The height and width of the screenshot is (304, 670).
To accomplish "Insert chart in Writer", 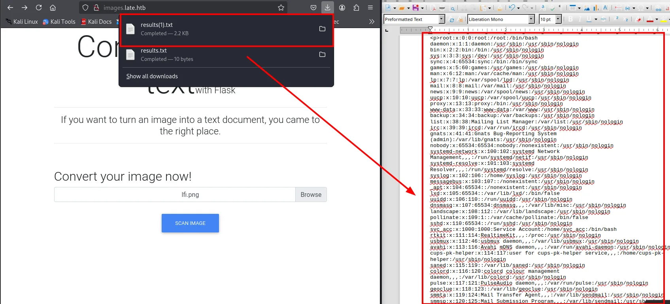I will 596,8.
